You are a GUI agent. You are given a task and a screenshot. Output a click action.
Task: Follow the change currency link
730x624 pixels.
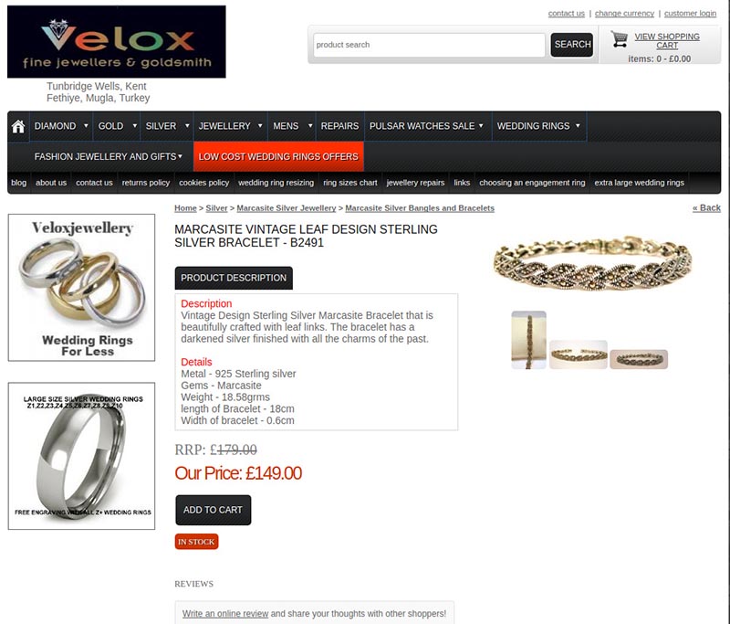pyautogui.click(x=624, y=14)
